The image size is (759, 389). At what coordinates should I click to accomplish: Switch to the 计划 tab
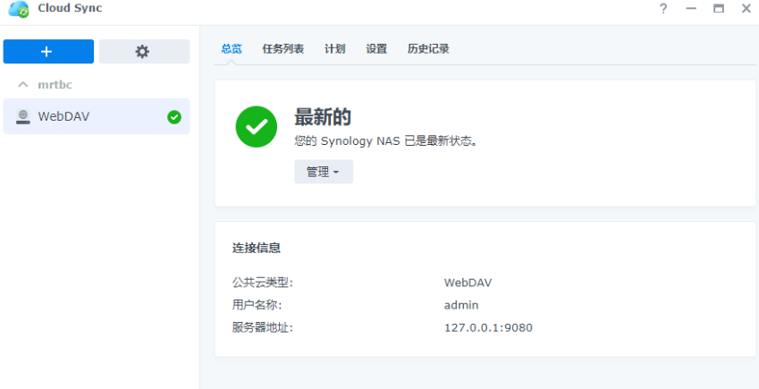tap(335, 49)
